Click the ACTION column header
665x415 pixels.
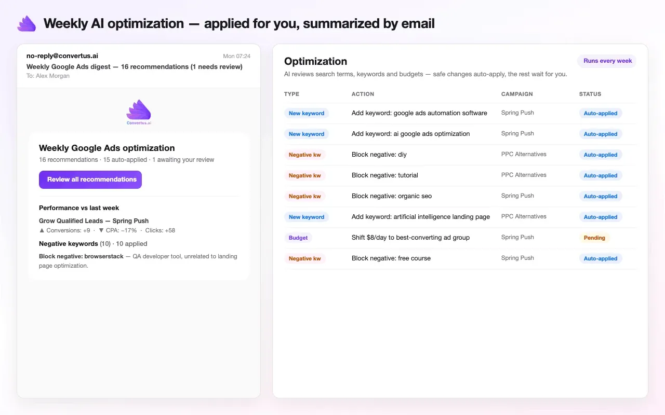363,94
